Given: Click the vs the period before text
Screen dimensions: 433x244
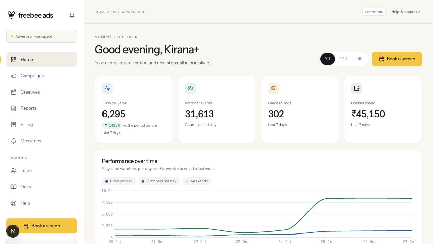Looking at the screenshot, I should pyautogui.click(x=140, y=125).
